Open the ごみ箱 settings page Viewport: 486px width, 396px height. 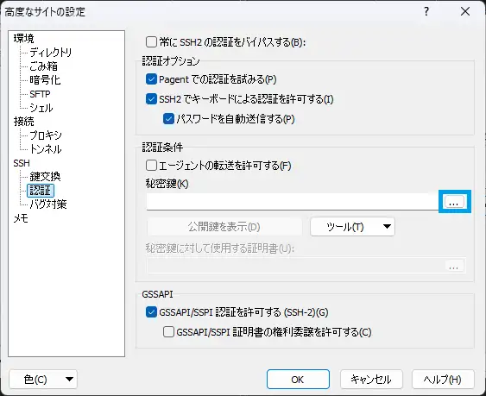coord(43,66)
